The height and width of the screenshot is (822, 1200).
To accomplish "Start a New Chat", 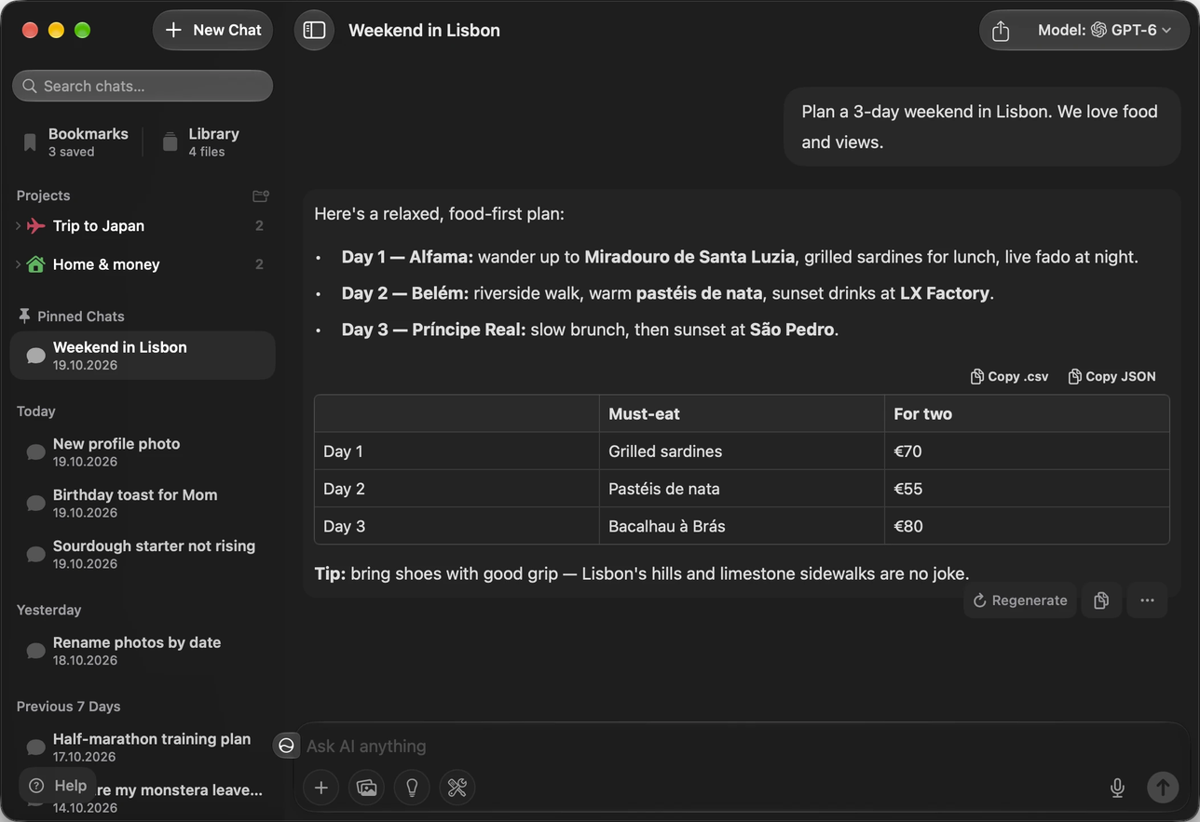I will (212, 30).
